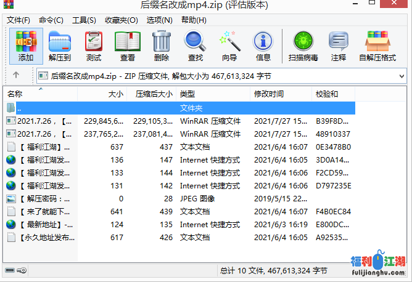The image size is (412, 282).
Task: Sort by Modified time (修改时间) column
Action: tap(269, 94)
